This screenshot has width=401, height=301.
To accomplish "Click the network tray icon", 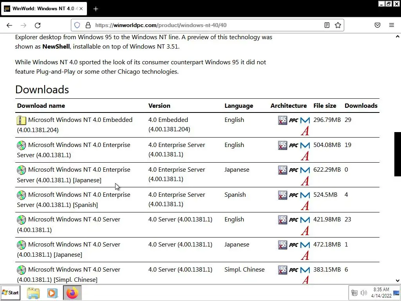I will (x=354, y=292).
